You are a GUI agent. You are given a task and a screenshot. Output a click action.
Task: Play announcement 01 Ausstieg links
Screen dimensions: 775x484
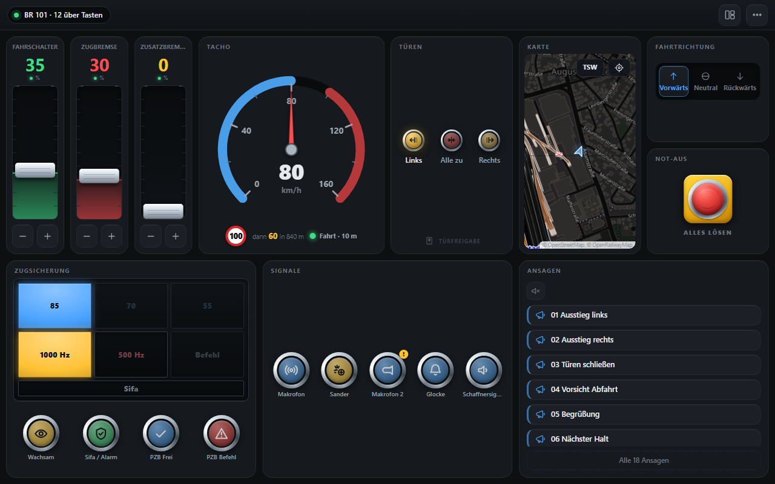[644, 315]
